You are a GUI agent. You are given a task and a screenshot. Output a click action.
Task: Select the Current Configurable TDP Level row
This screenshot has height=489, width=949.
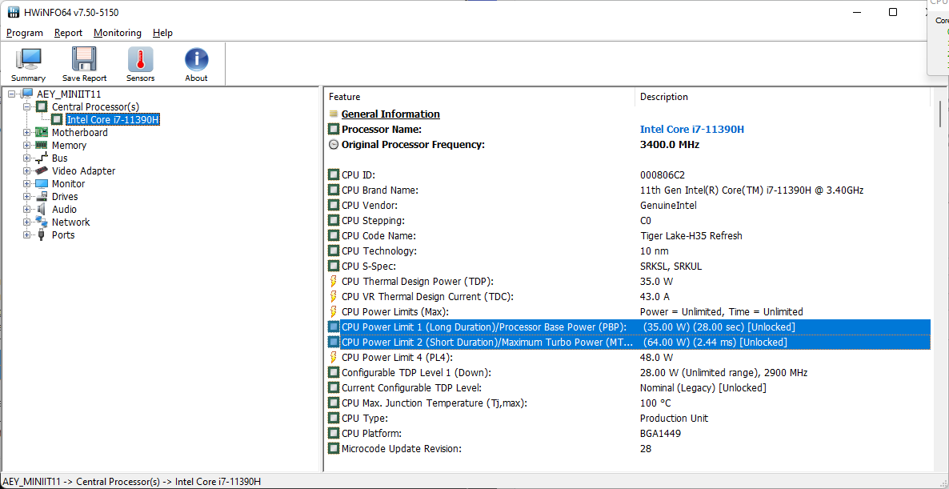coord(628,388)
